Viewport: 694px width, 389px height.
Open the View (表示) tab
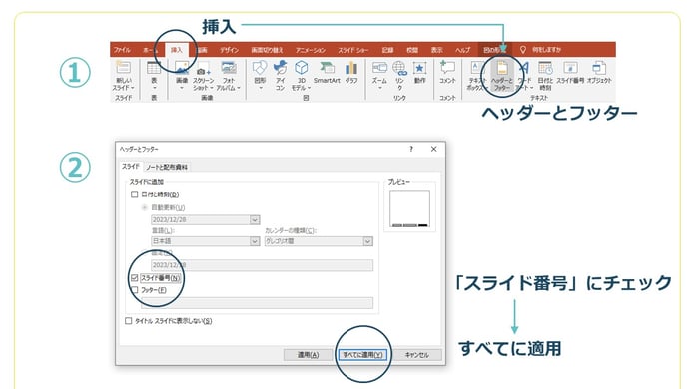pyautogui.click(x=436, y=50)
